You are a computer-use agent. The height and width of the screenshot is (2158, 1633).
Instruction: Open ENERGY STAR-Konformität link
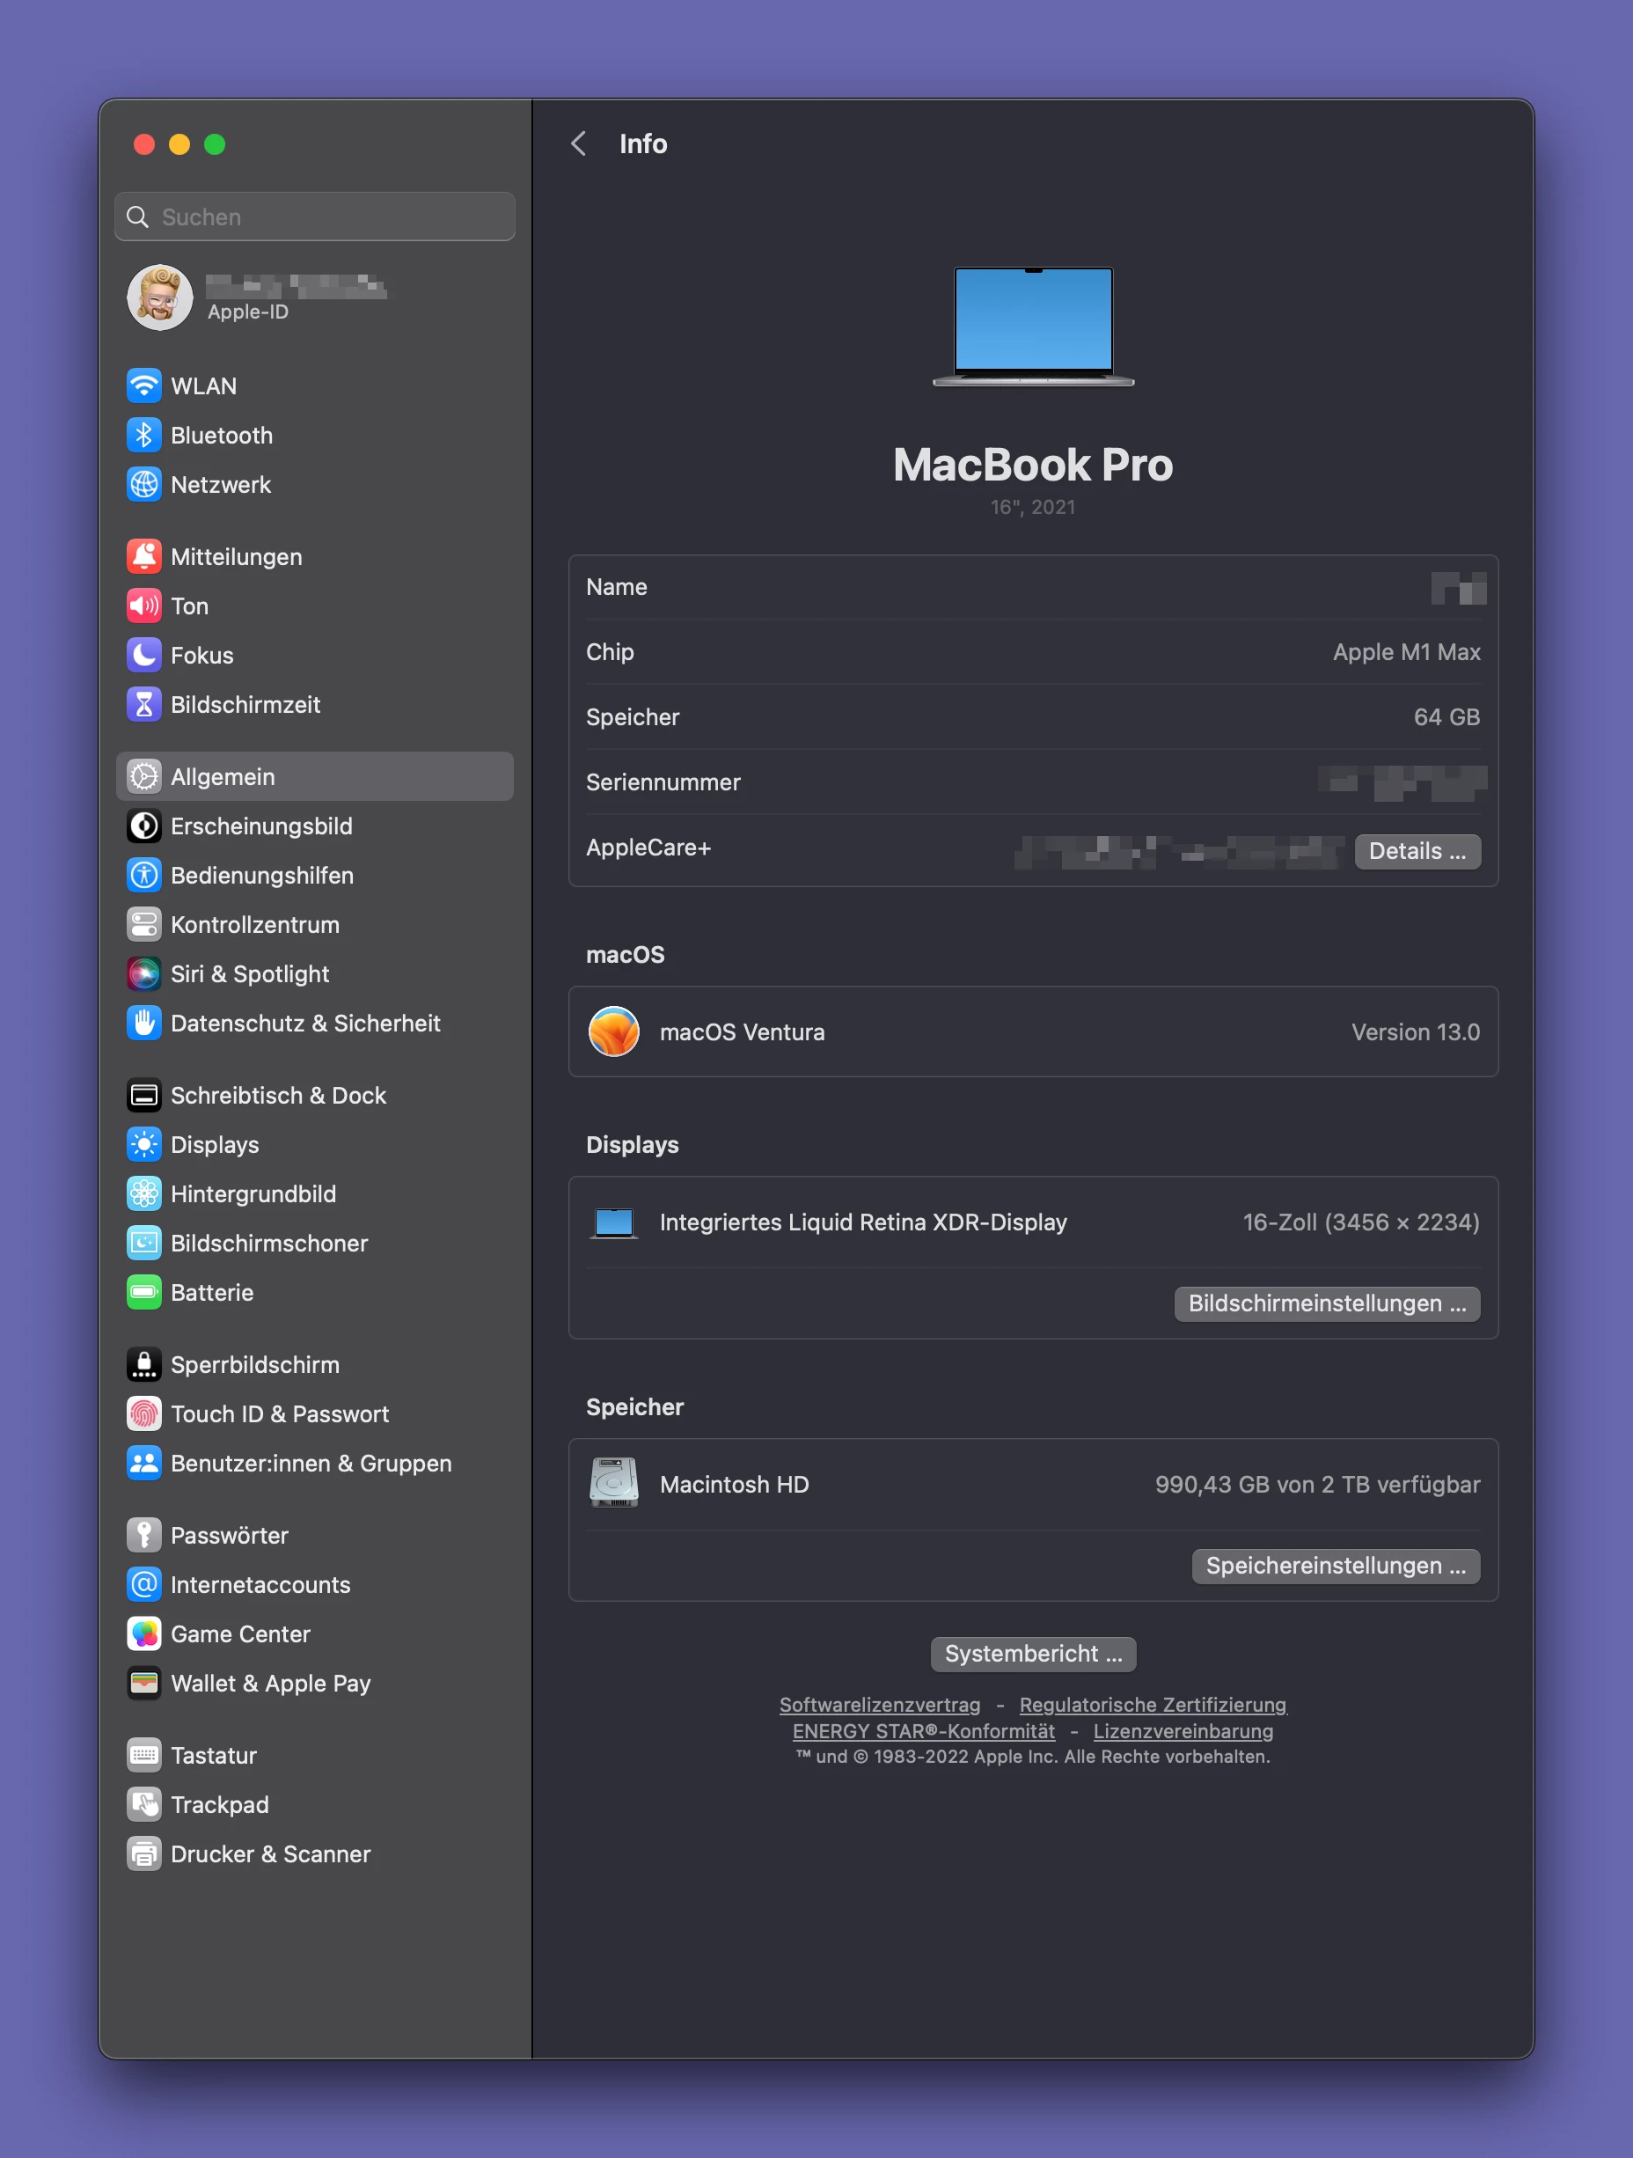pyautogui.click(x=924, y=1730)
